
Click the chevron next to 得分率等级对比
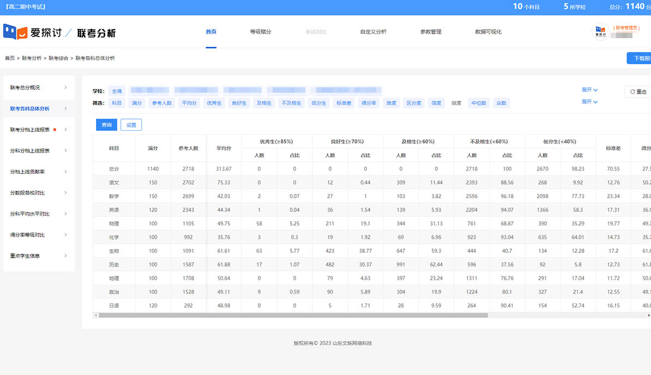65,235
